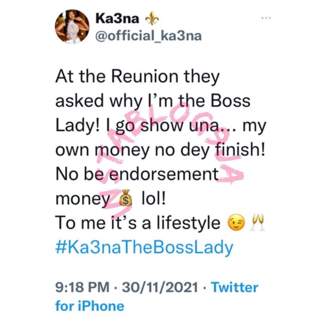
Task: Click the winking face emoji
Action: click(236, 224)
